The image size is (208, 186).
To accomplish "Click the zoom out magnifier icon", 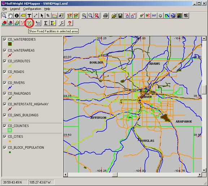I will coord(91,16).
